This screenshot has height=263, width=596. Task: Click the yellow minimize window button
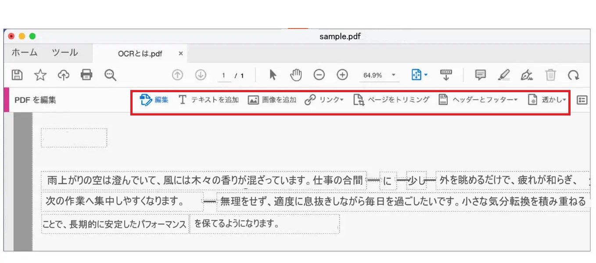click(22, 36)
